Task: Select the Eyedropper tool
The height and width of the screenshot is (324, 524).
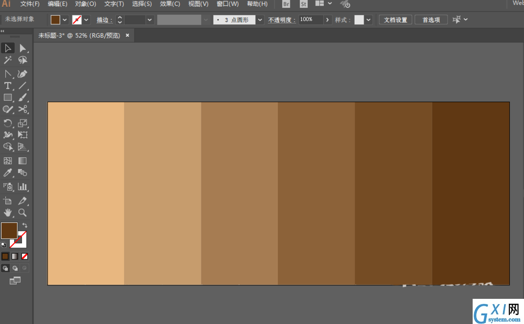Action: coord(8,173)
